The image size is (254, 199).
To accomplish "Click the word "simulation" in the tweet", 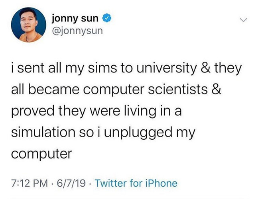I will tap(43, 132).
